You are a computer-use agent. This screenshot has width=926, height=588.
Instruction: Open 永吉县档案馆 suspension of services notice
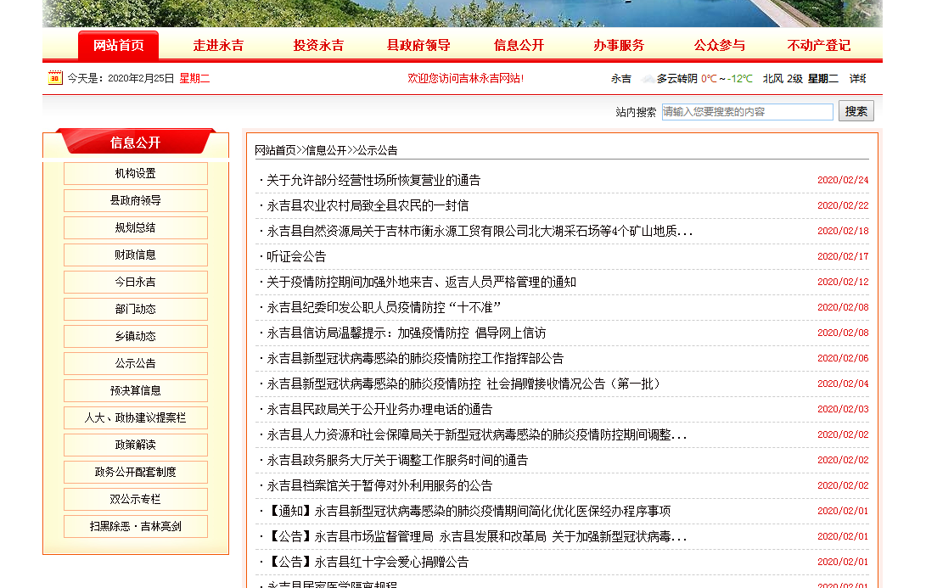pos(379,486)
